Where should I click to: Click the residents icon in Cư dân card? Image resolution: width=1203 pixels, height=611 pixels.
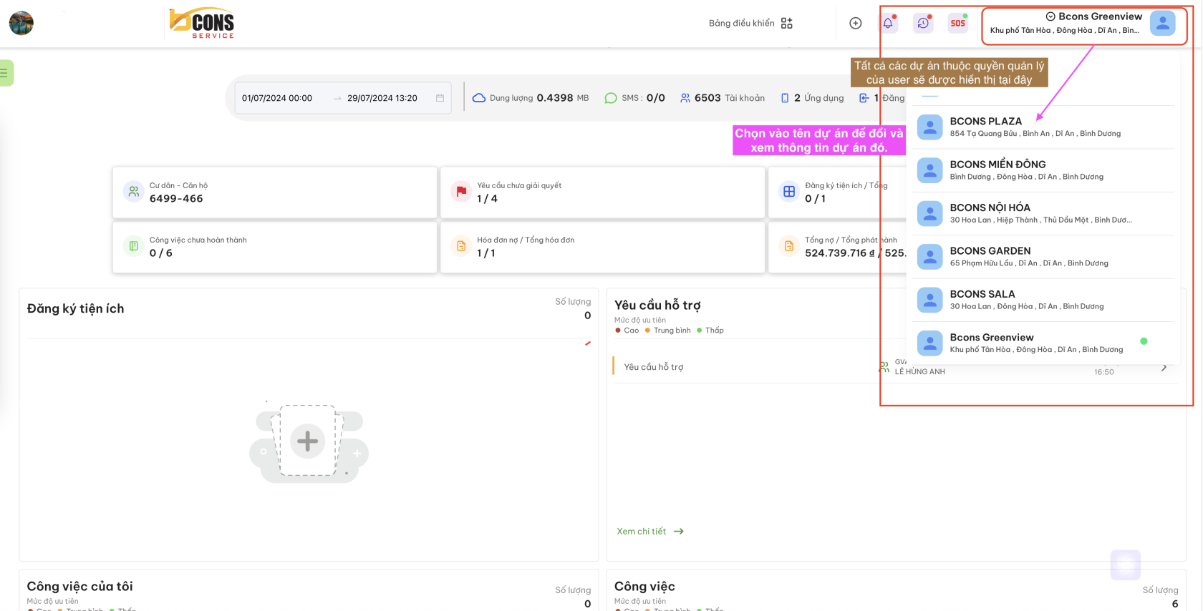click(134, 192)
